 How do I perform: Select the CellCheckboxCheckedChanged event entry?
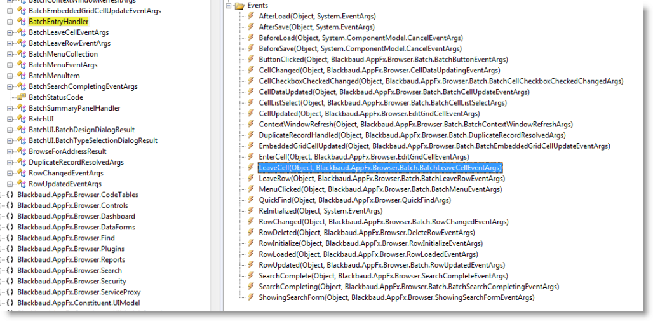click(441, 81)
